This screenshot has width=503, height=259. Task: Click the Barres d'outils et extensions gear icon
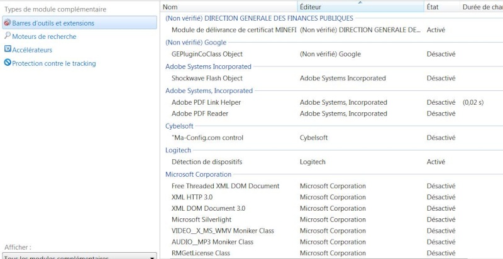coord(8,23)
